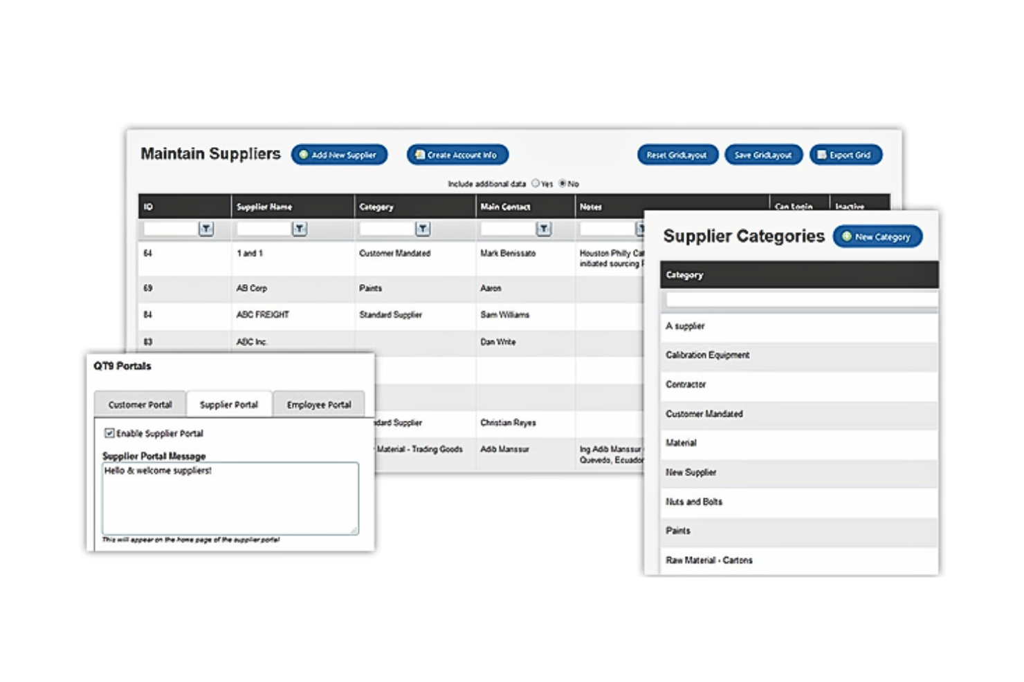Open the Supplier Name column filter icon
The image size is (1024, 682).
click(299, 229)
